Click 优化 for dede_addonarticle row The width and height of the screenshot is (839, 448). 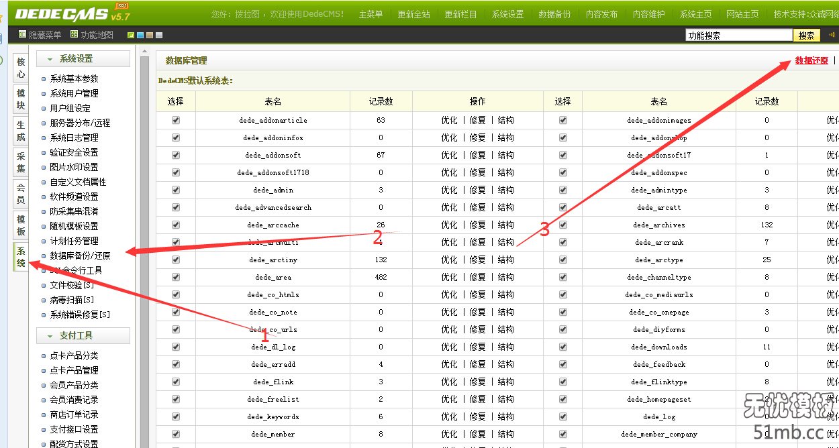(449, 120)
